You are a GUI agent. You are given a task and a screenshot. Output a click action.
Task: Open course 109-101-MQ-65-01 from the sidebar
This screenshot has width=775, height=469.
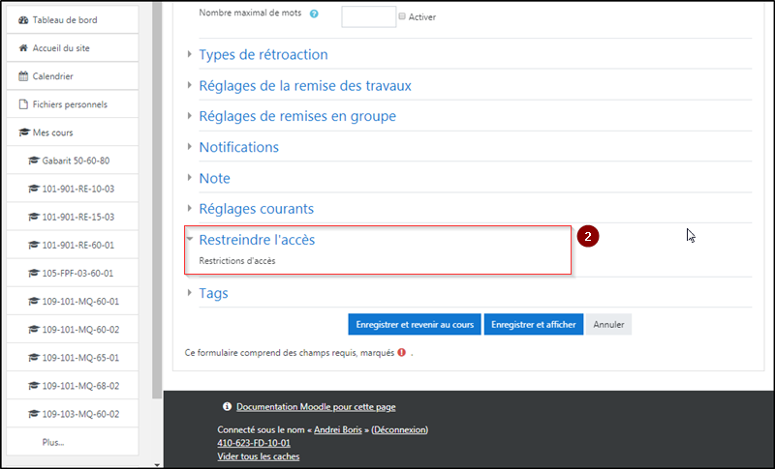coord(79,357)
